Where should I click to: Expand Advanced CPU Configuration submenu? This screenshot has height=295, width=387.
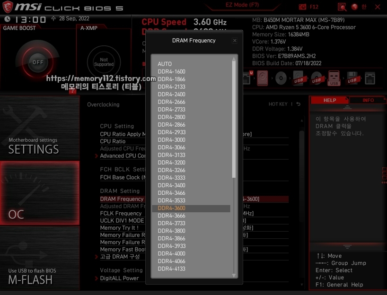pos(123,156)
